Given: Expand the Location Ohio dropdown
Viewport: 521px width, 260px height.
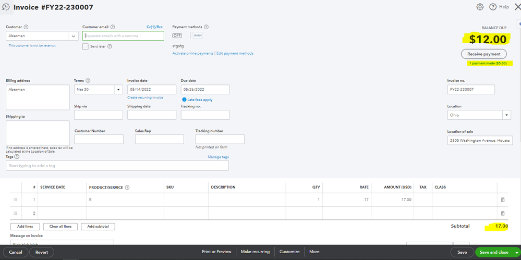Looking at the screenshot, I should [507, 115].
